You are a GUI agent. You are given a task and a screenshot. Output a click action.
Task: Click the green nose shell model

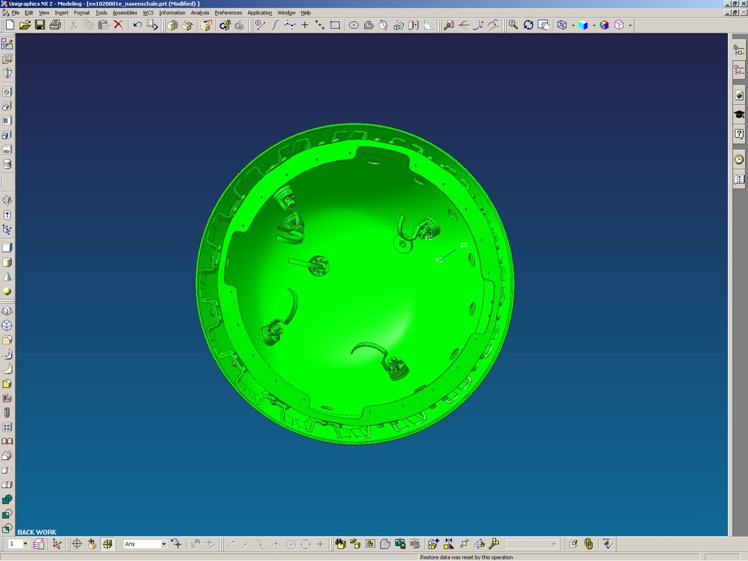click(x=355, y=284)
